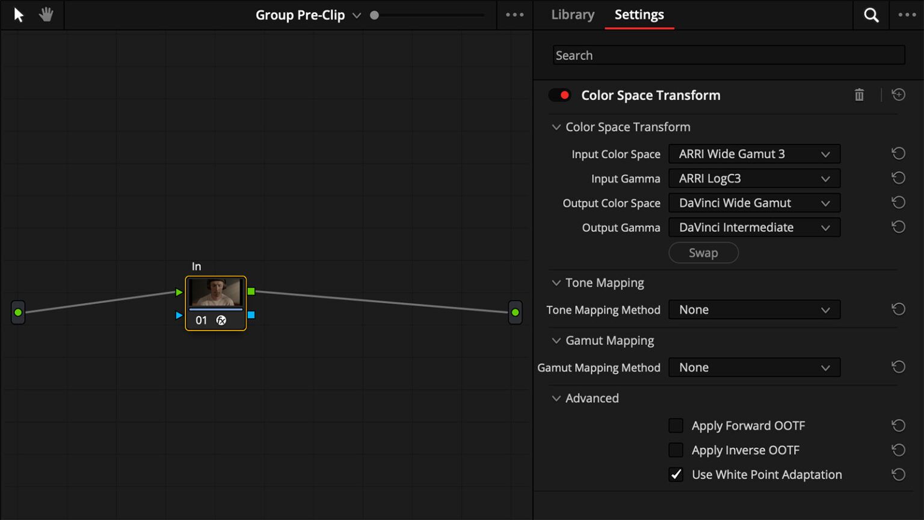
Task: Click the bypass icon on node 01
Action: tap(221, 320)
